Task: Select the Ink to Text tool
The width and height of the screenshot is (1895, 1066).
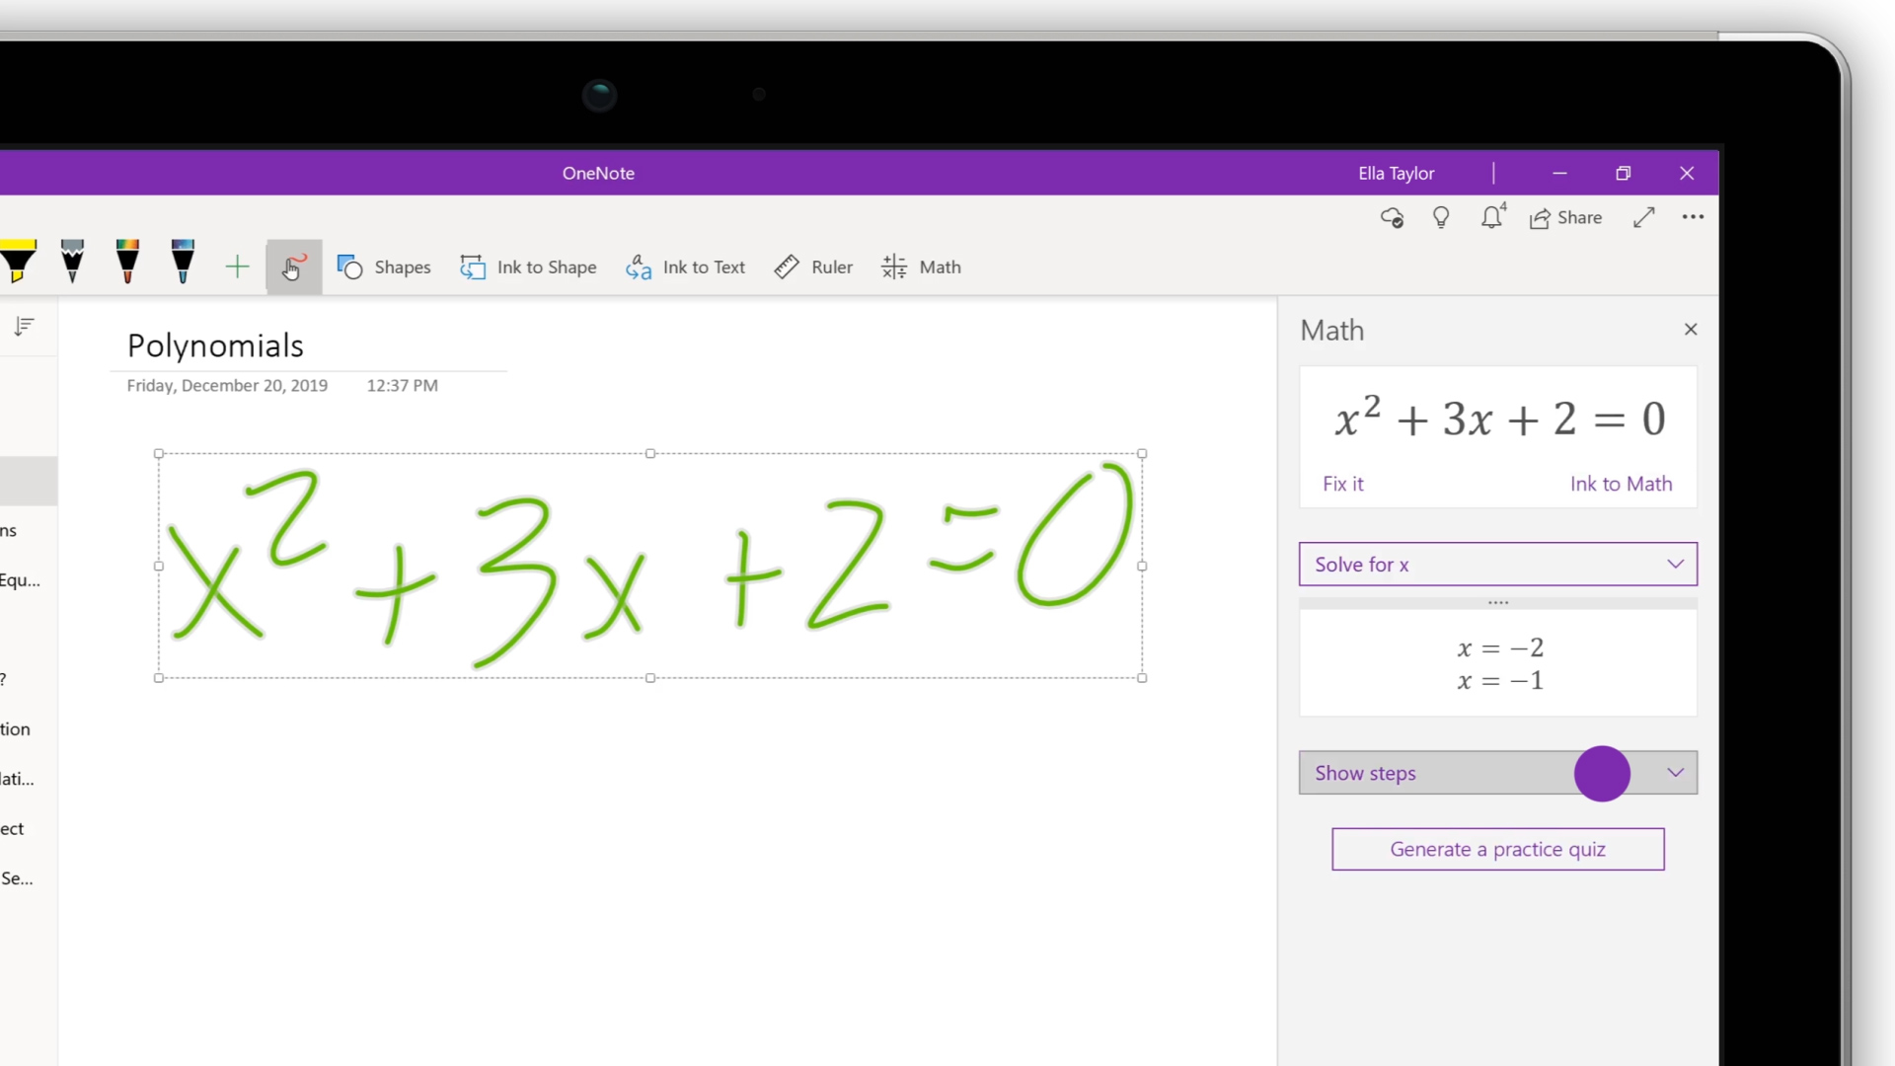Action: (686, 266)
